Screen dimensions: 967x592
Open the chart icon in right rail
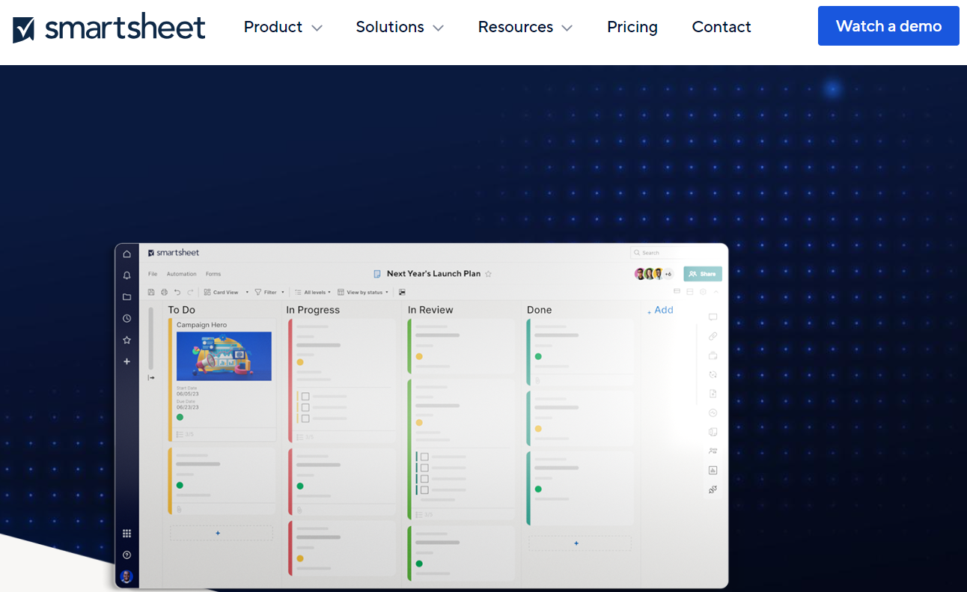713,470
